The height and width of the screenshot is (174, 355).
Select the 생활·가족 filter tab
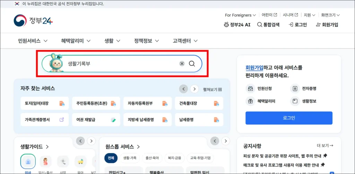click(x=130, y=158)
